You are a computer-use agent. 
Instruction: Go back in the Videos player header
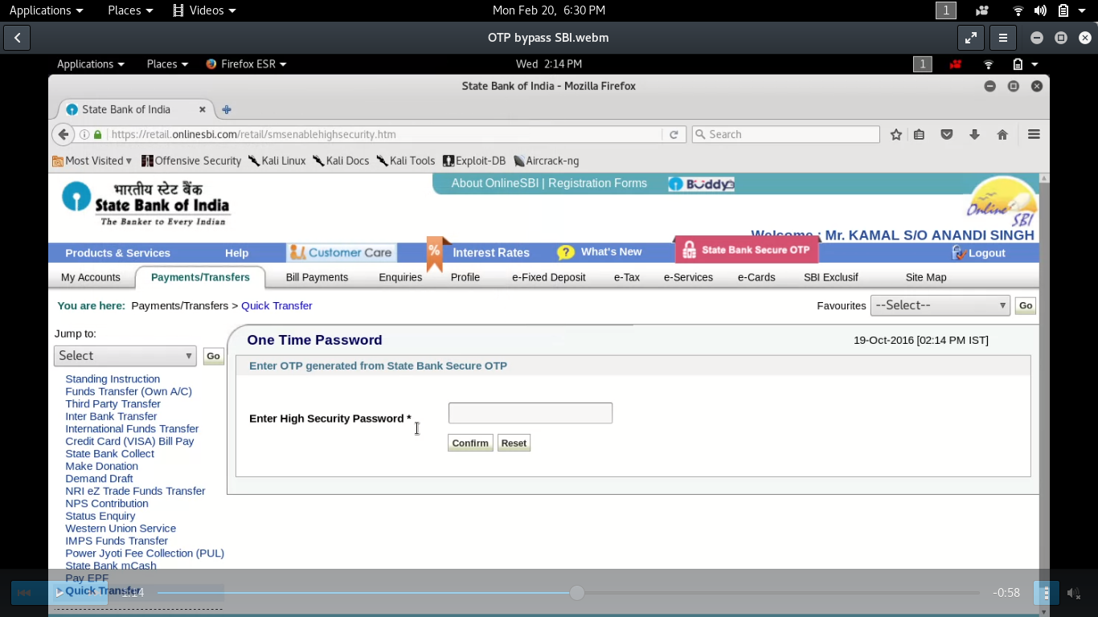(17, 38)
